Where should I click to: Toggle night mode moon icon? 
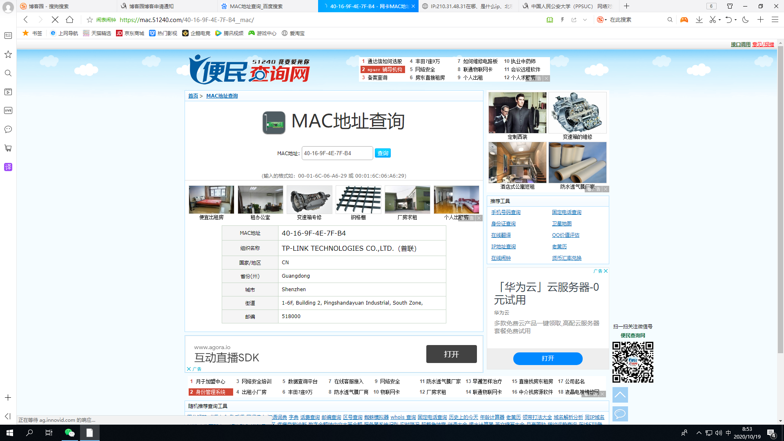[x=745, y=20]
